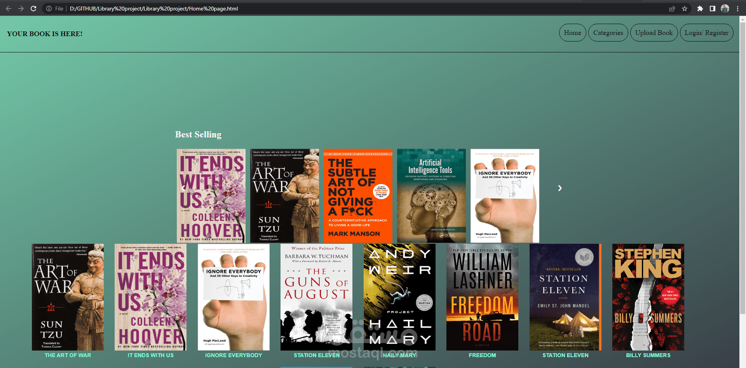Screen dimensions: 746x368
Task: Click the browser reload icon
Action: pos(33,8)
